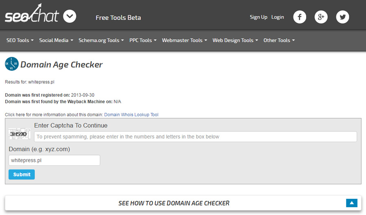This screenshot has width=366, height=215.
Task: Expand the Webmaster Tools menu
Action: point(184,40)
